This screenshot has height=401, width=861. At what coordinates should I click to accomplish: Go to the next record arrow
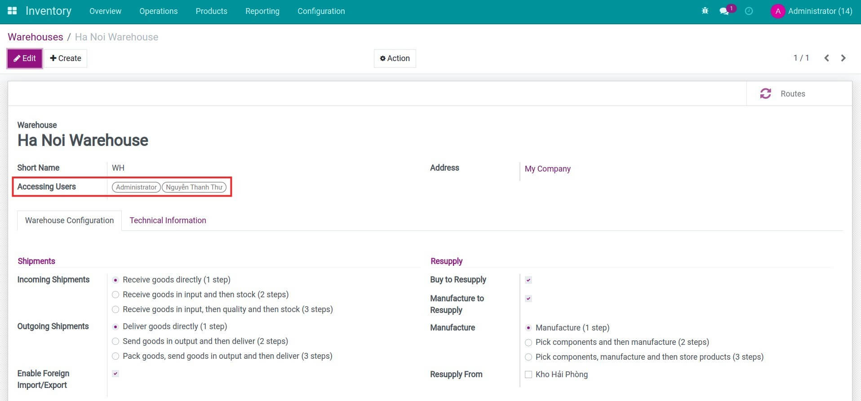click(x=843, y=58)
